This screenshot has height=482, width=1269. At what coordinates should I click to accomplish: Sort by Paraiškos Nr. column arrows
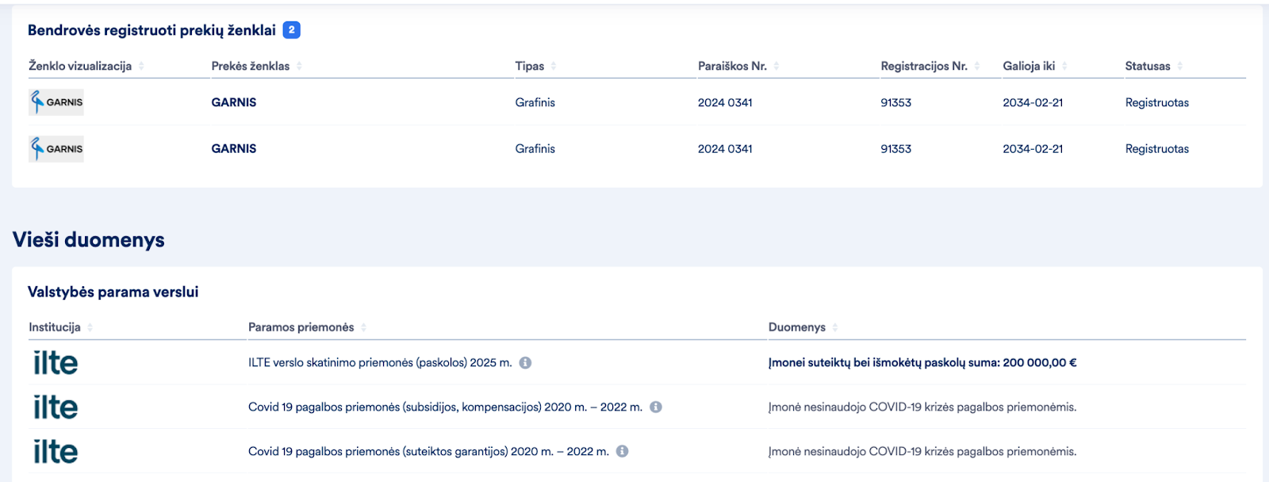pos(776,66)
